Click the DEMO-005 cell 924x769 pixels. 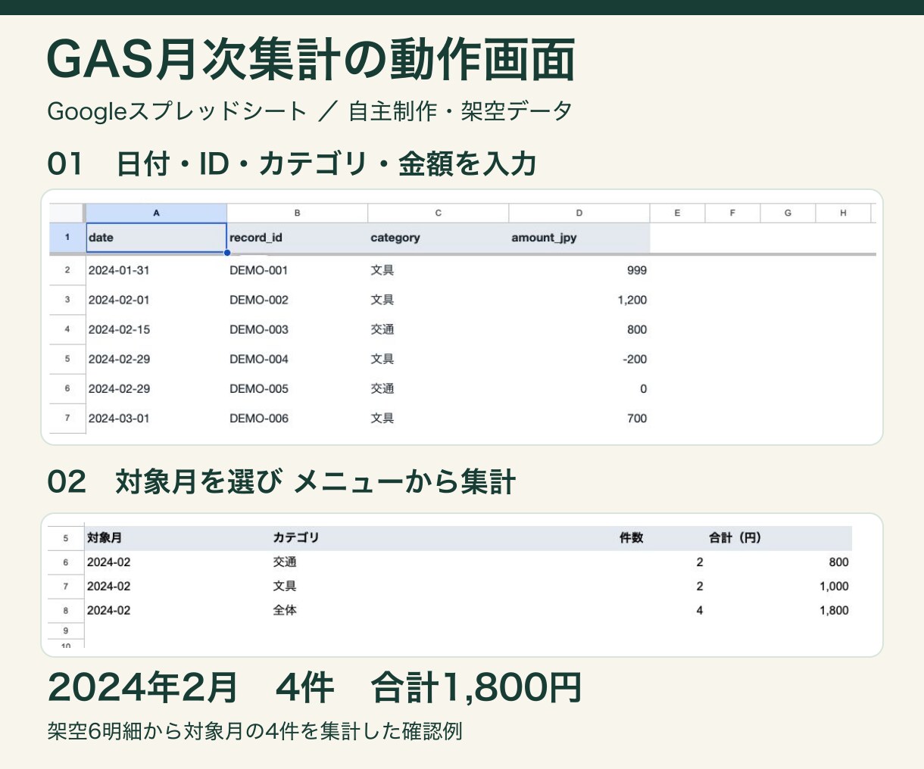[297, 388]
